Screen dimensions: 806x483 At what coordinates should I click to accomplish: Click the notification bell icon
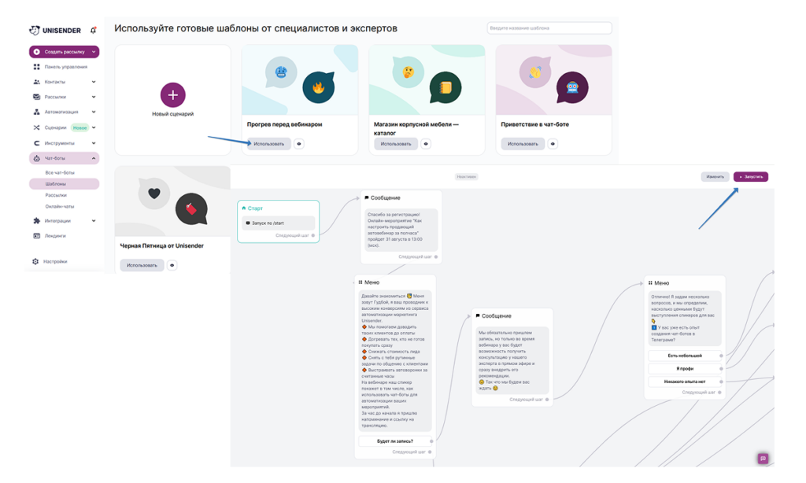pyautogui.click(x=94, y=30)
